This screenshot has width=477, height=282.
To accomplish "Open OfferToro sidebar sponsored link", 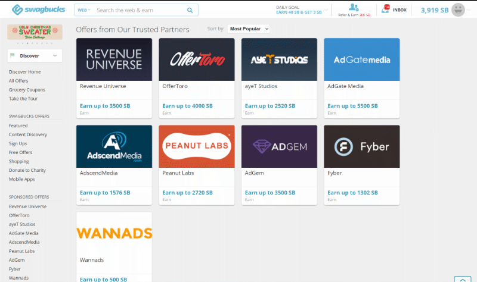I will pos(19,215).
